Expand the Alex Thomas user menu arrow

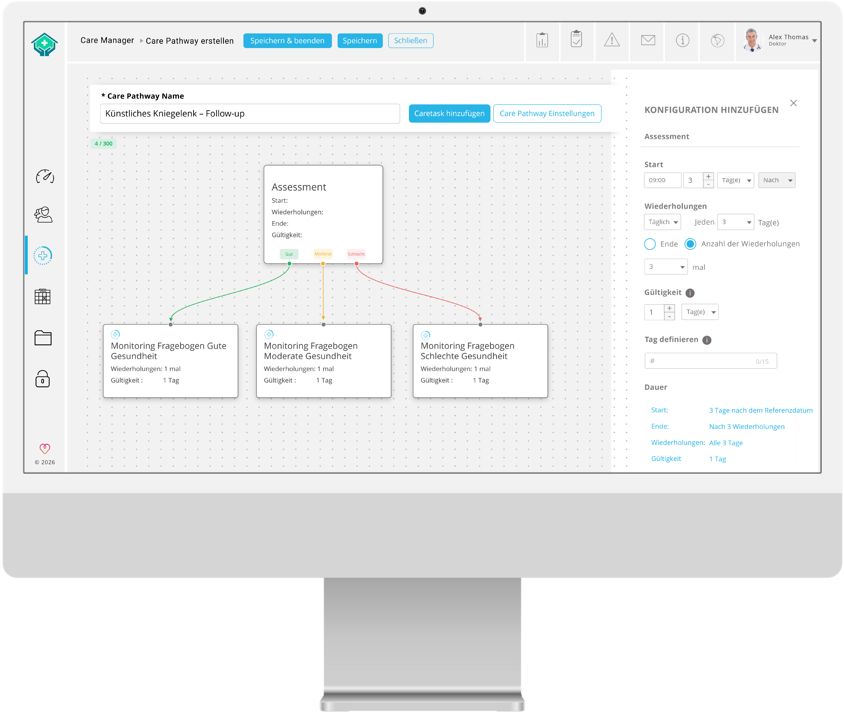pos(815,40)
